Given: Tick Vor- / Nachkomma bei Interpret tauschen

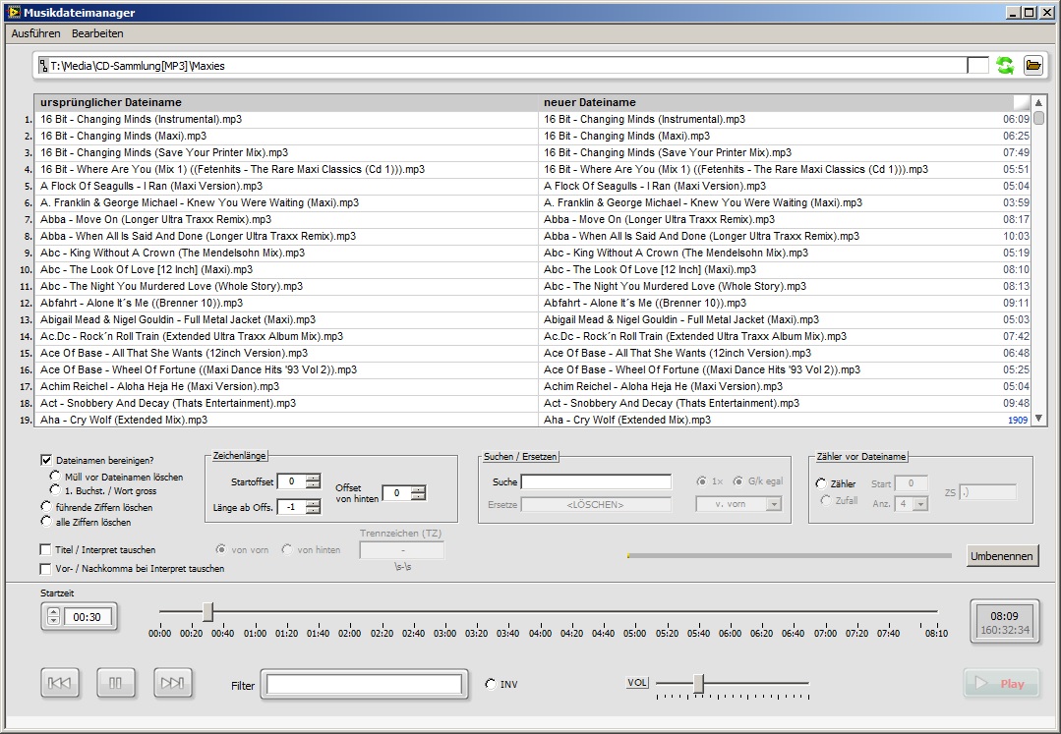Looking at the screenshot, I should click(x=46, y=569).
